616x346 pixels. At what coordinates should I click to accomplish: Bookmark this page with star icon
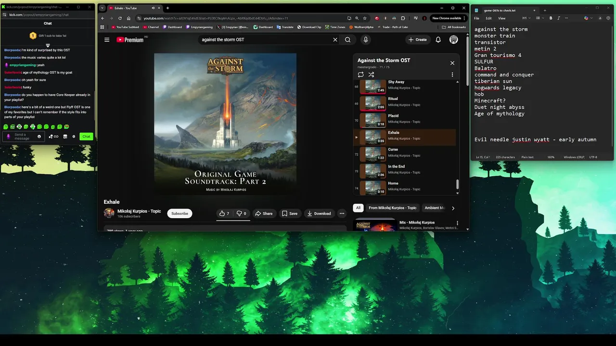[365, 18]
